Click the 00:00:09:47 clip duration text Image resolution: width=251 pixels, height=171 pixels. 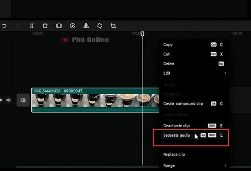(x=73, y=91)
